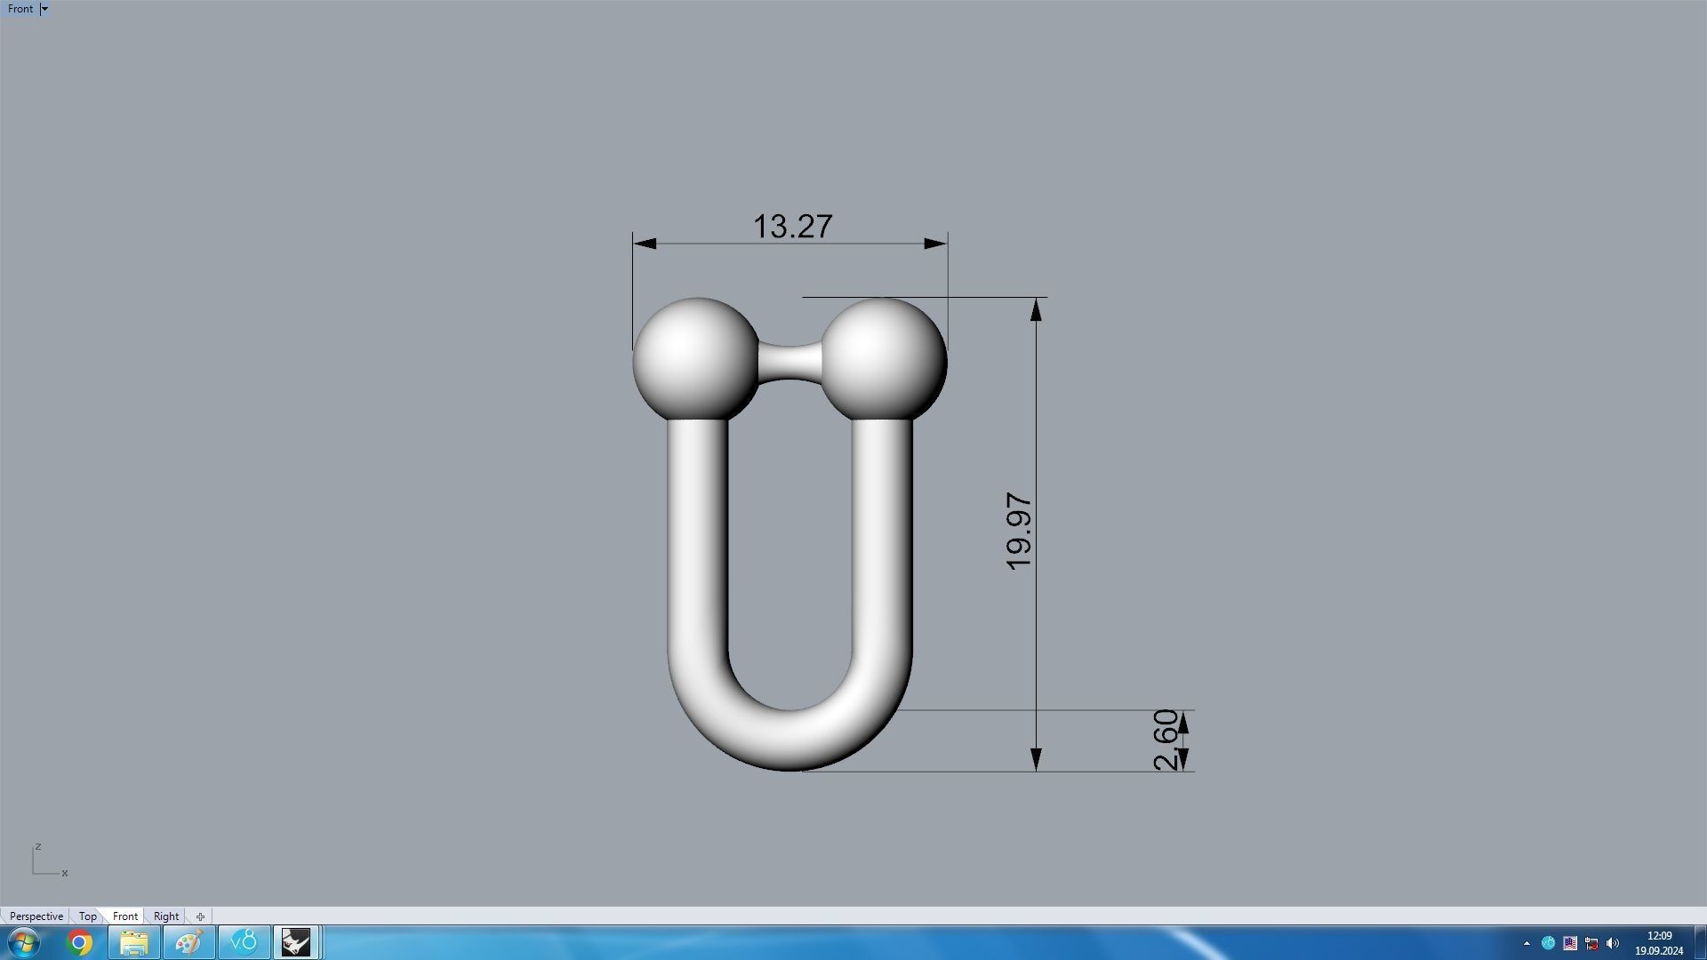Expand hidden system tray icons

(1527, 943)
